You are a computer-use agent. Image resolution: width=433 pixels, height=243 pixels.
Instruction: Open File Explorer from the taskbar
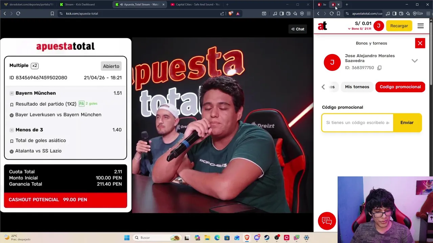click(x=207, y=238)
